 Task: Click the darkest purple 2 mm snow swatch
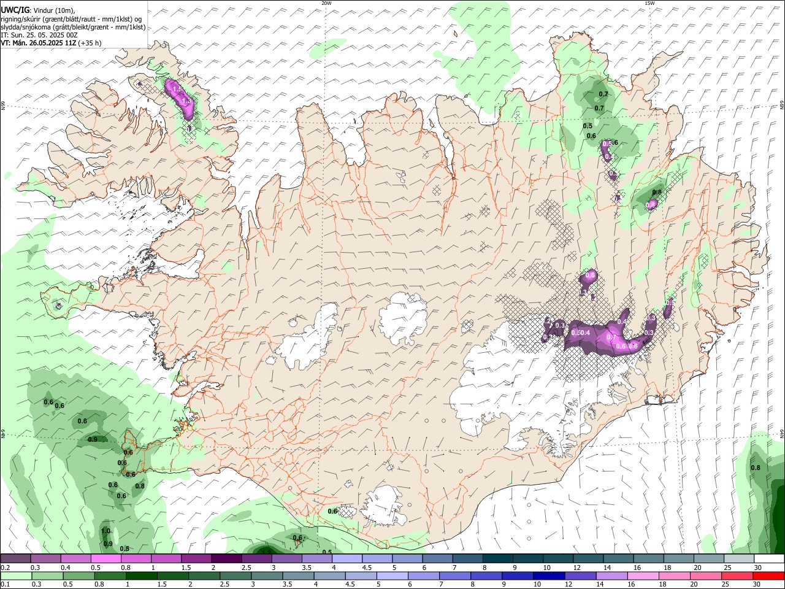[226, 559]
